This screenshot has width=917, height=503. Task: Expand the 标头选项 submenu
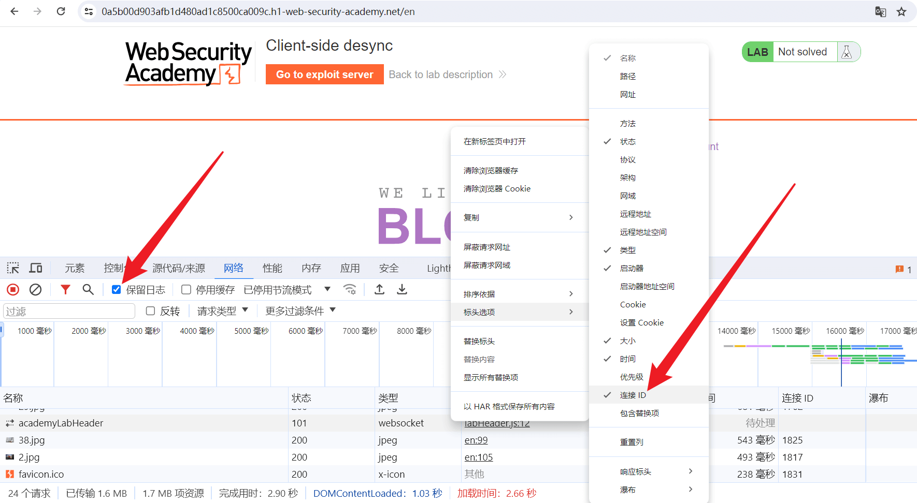click(x=519, y=312)
